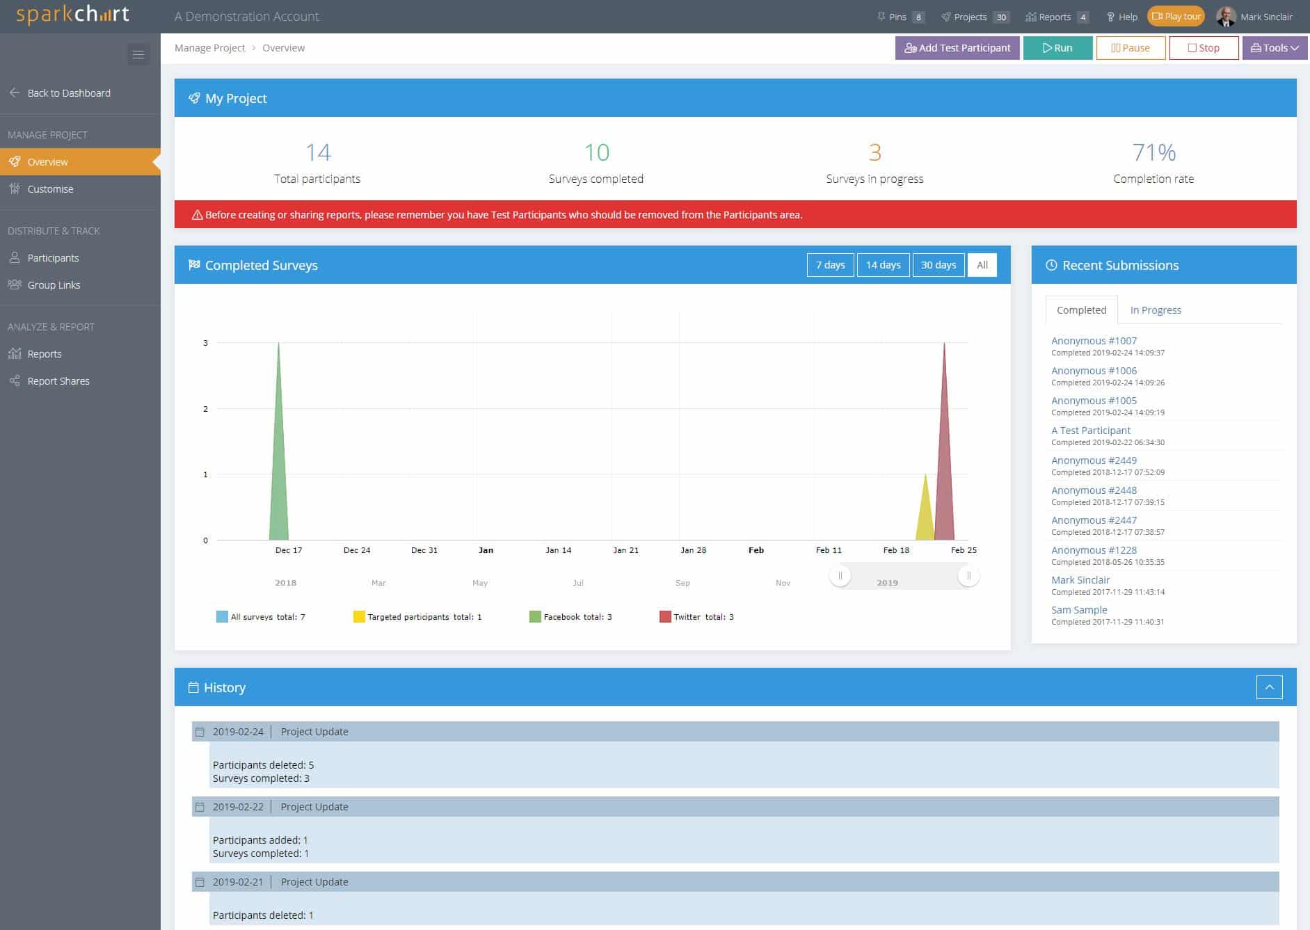
Task: Click the Manage Project breadcrumb
Action: (209, 47)
